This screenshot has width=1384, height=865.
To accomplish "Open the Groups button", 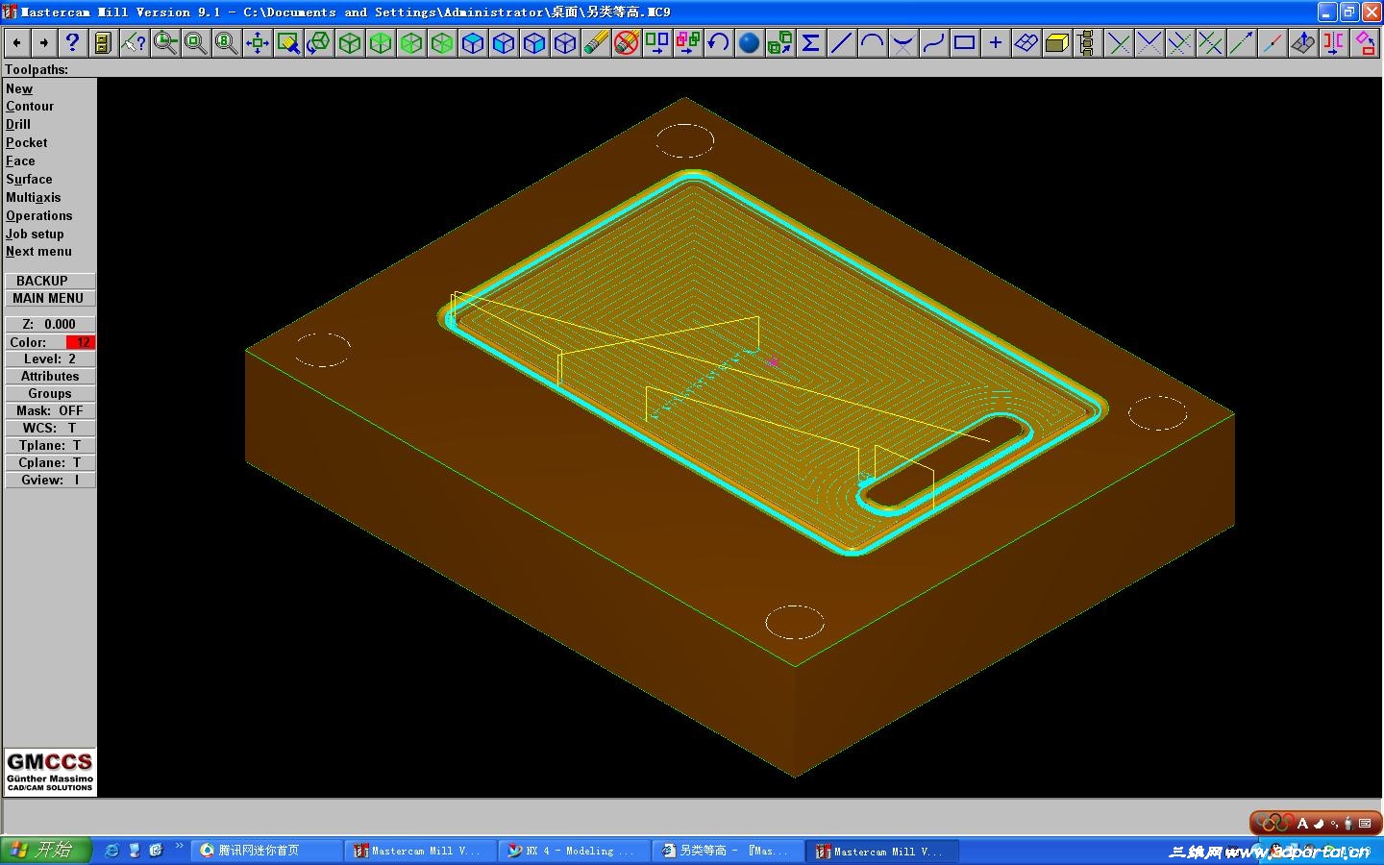I will click(50, 393).
